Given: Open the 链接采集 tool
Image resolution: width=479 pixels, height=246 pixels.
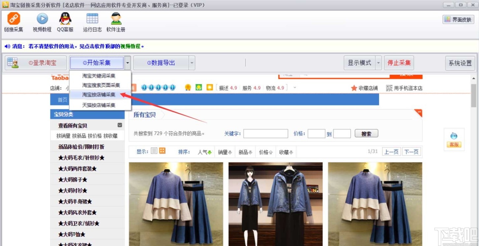Looking at the screenshot, I should (14, 22).
